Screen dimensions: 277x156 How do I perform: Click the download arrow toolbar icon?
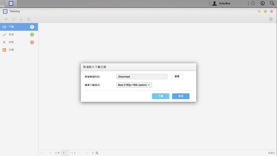[x=21, y=19]
